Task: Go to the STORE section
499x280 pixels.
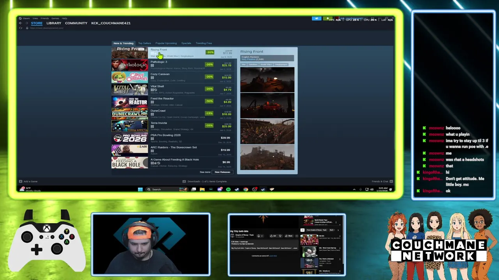Action: click(x=37, y=23)
